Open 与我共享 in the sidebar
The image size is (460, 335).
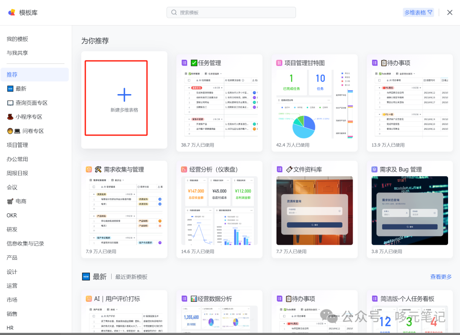point(17,53)
